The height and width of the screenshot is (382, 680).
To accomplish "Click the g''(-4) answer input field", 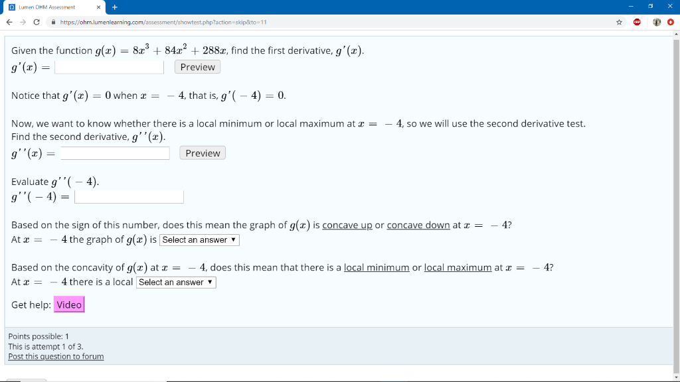I will (129, 197).
